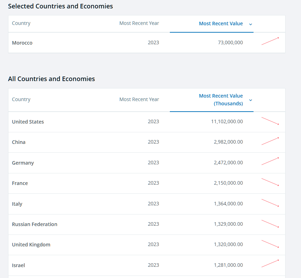Image resolution: width=301 pixels, height=278 pixels.
Task: View Germany's sparkline trend graph
Action: (270, 161)
